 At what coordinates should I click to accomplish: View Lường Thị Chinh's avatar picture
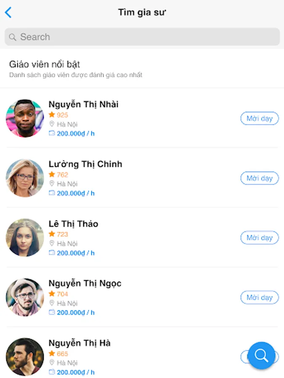[x=25, y=178]
